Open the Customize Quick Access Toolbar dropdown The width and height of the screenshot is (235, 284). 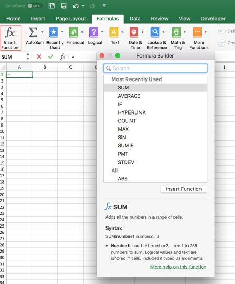pos(104,6)
